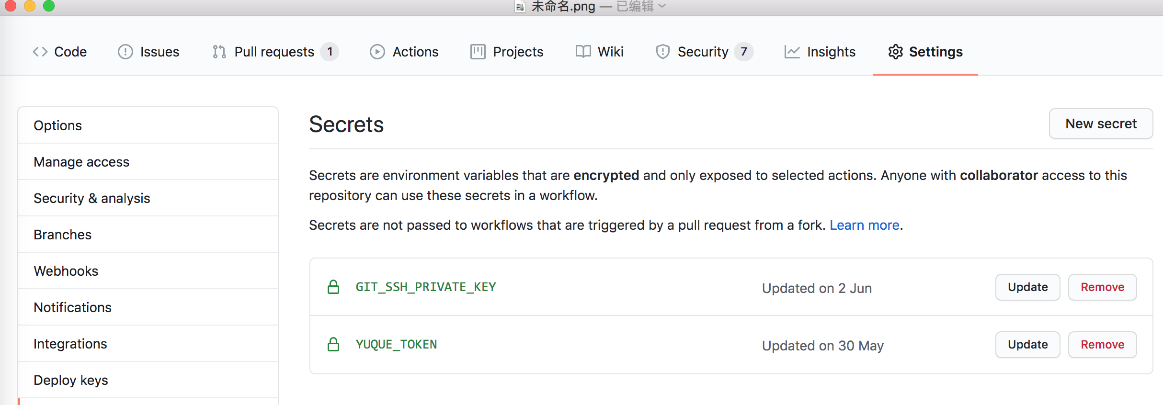
Task: Open Webhooks settings
Action: click(x=148, y=271)
